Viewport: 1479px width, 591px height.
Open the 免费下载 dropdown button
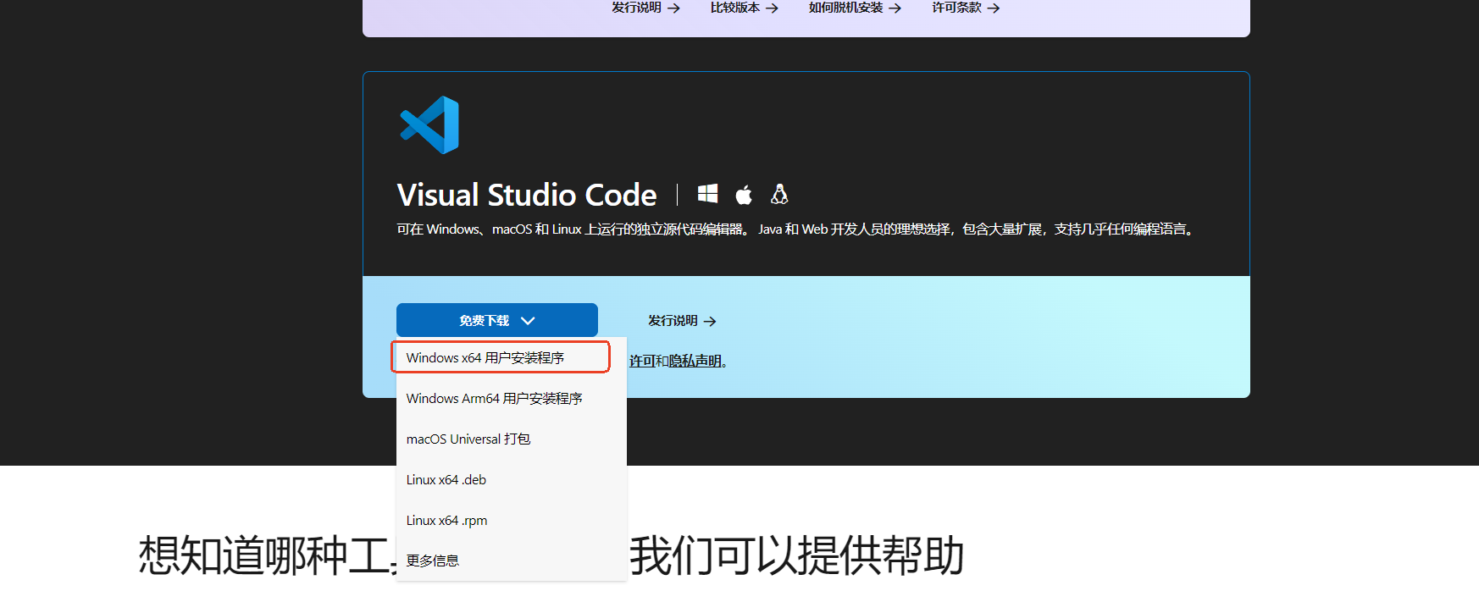pyautogui.click(x=497, y=320)
